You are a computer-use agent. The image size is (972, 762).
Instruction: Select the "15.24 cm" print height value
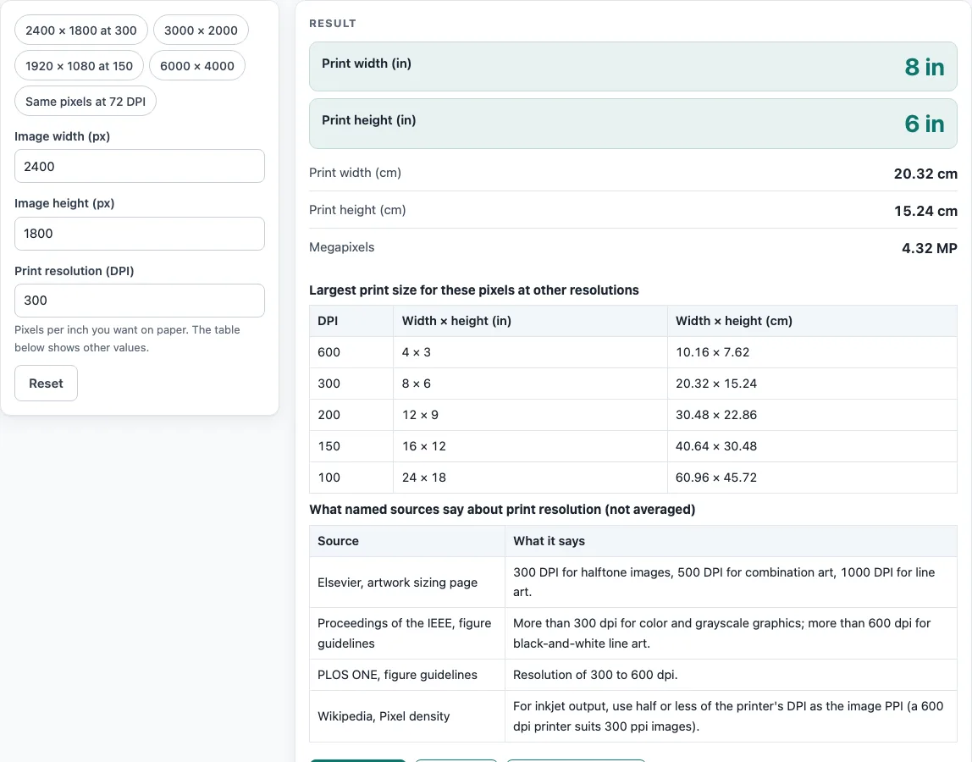(925, 211)
